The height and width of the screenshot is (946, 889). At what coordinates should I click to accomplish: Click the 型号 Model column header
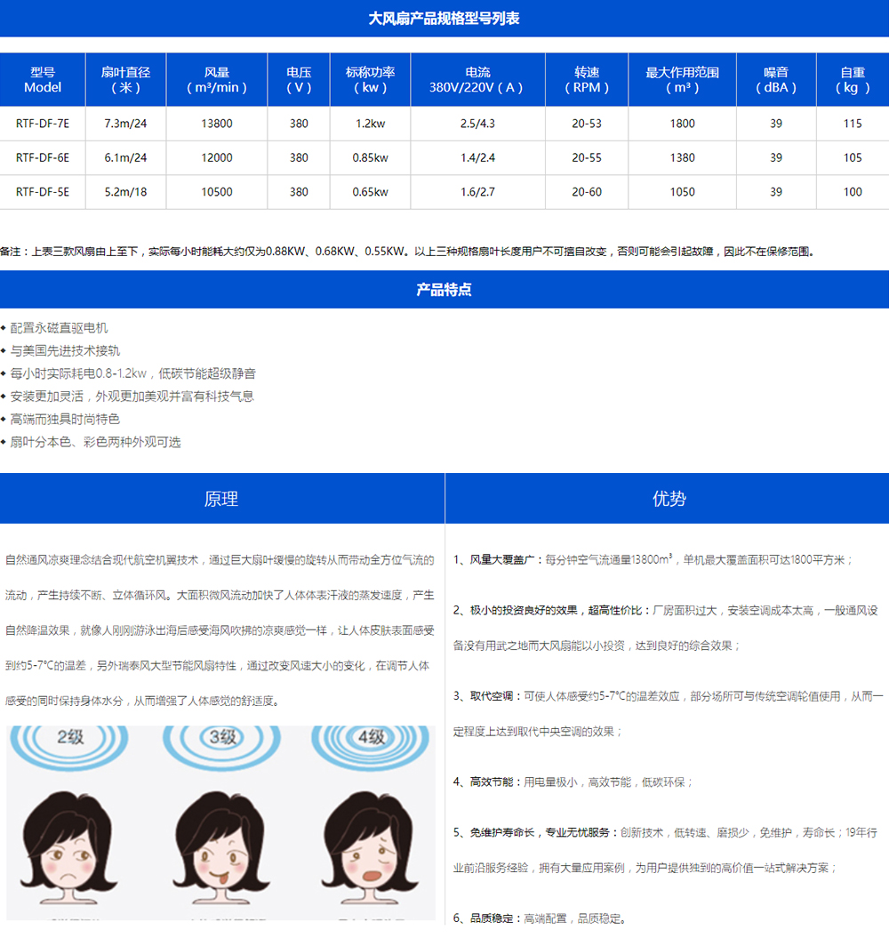coord(43,80)
